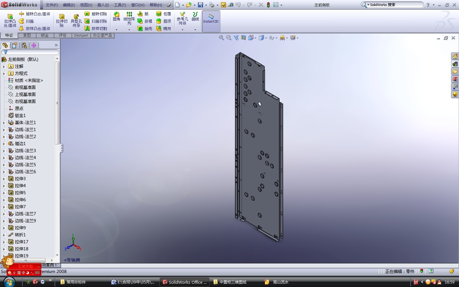Viewport: 459px width, 287px height.
Task: Open the ConfigurationManager panel tab
Action: click(x=24, y=45)
